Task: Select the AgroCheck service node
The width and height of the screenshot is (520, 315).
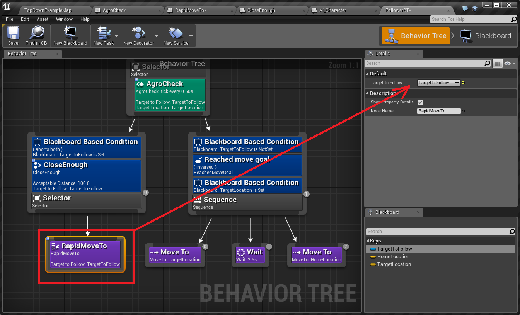Action: pos(170,95)
